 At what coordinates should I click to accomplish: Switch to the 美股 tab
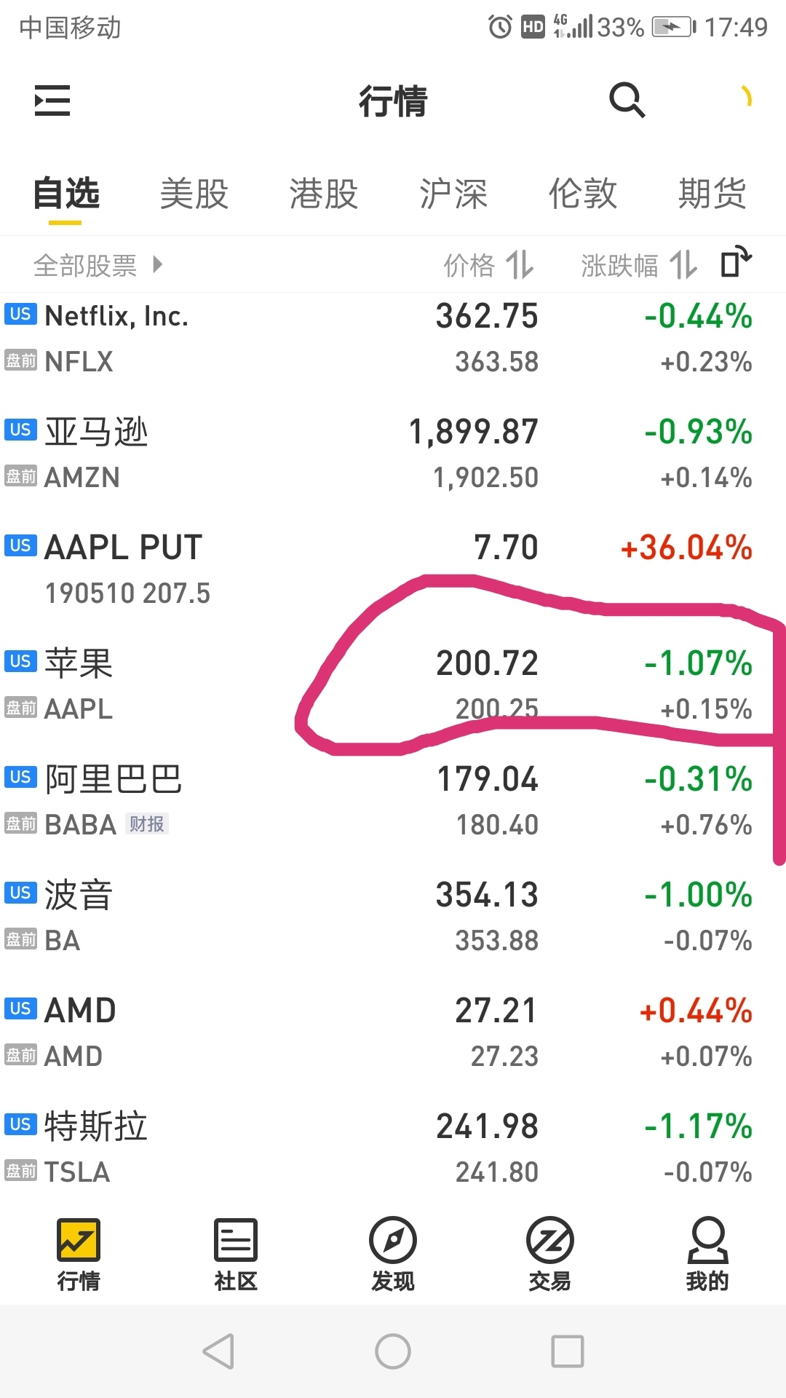pos(194,194)
